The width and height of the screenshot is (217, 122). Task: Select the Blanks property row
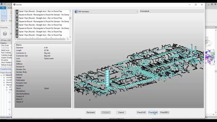point(43,45)
